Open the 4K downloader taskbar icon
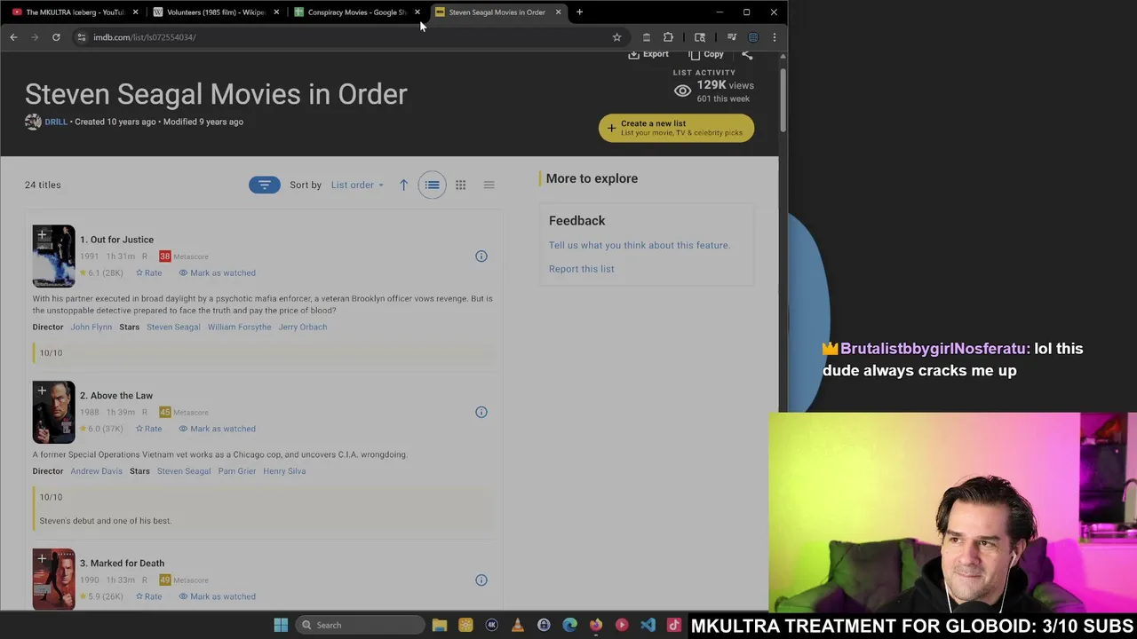1137x639 pixels. coord(491,625)
